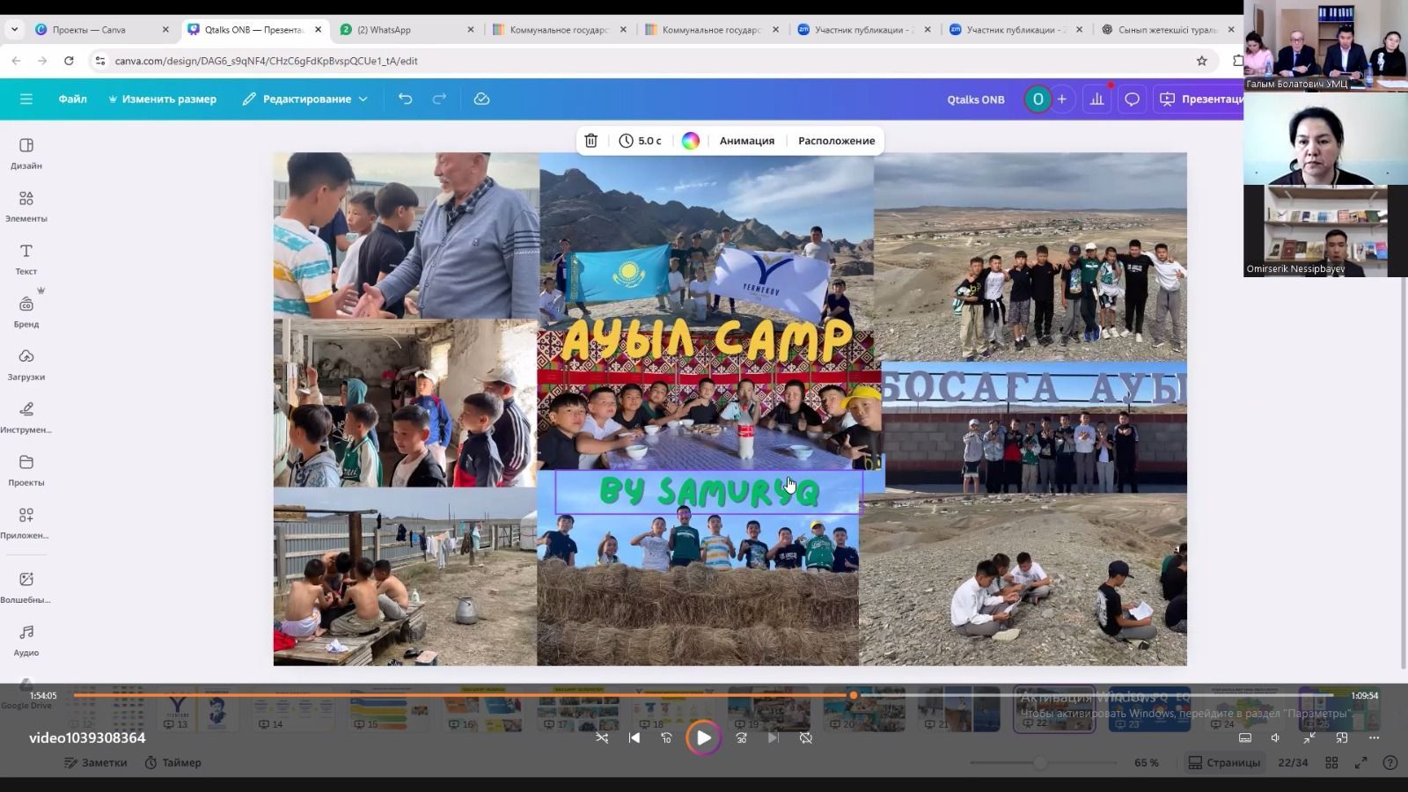Toggle shuffle in the video player
This screenshot has width=1408, height=792.
click(x=602, y=738)
